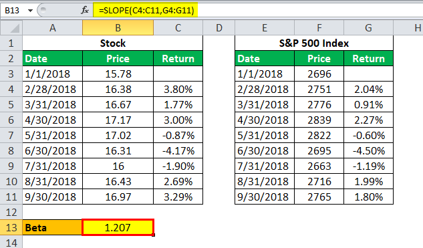423x248 pixels.
Task: Select row 7 header
Action: pyautogui.click(x=11, y=135)
